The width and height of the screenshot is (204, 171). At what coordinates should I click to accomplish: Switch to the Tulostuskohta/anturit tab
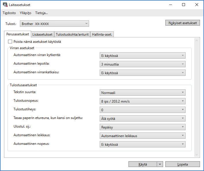pos(72,34)
